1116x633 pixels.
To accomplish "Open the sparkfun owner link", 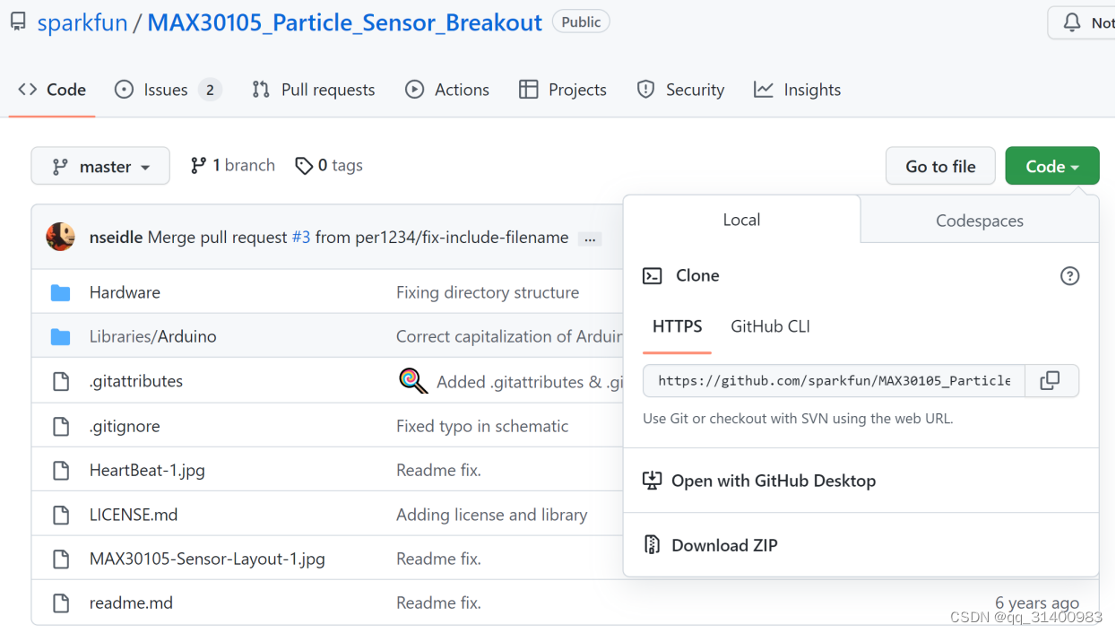I will coord(82,22).
